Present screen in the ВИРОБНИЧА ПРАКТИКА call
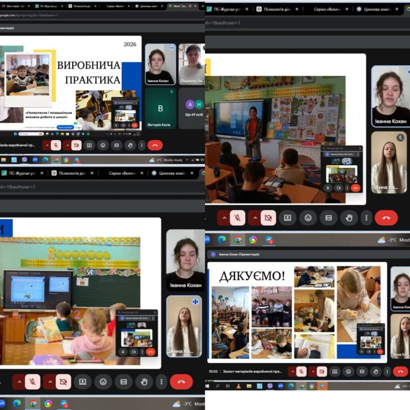The image size is (410, 410). coord(89,145)
